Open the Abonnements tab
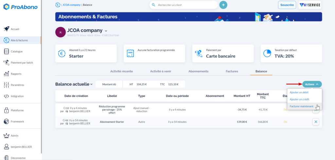This screenshot has height=160, width=335. tap(199, 71)
